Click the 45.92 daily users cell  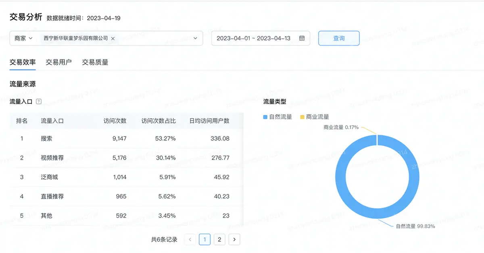tap(221, 177)
